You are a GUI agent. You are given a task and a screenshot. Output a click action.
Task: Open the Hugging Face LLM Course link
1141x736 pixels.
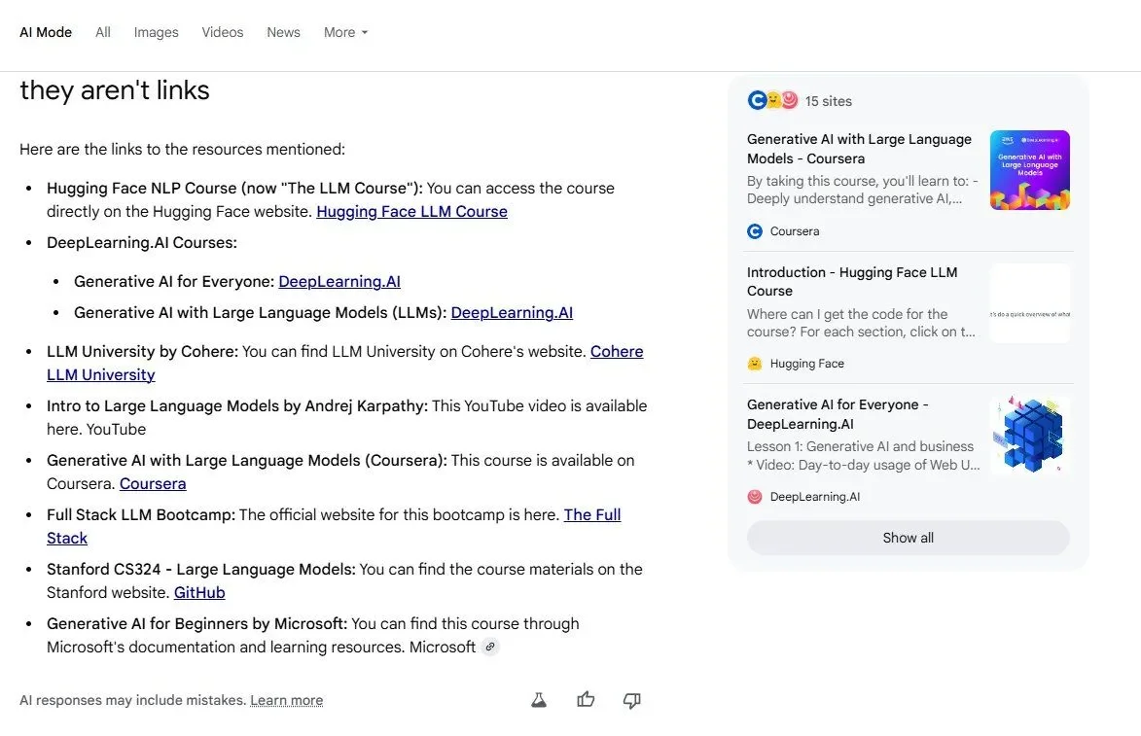pyautogui.click(x=411, y=212)
